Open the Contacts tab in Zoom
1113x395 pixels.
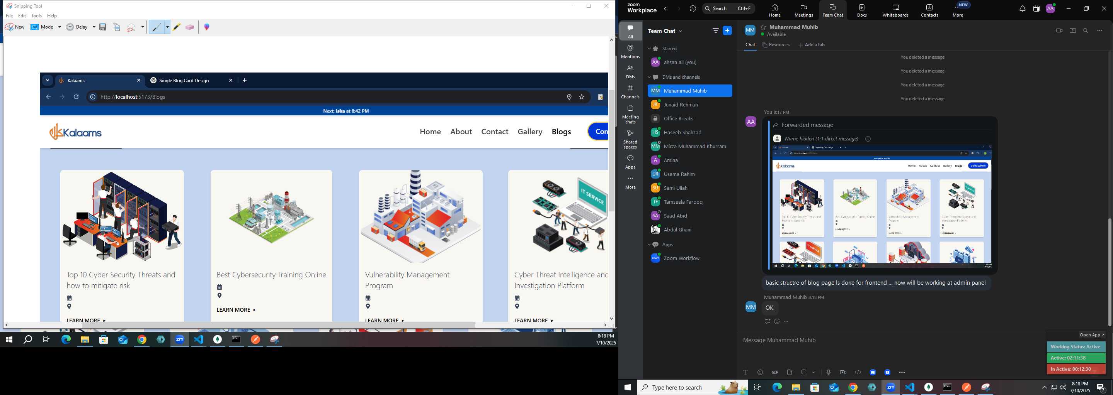[929, 10]
